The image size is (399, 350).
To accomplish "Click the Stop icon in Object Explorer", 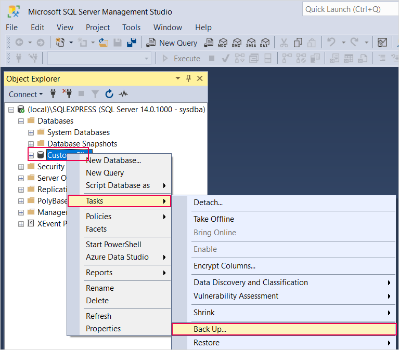I will click(x=81, y=93).
